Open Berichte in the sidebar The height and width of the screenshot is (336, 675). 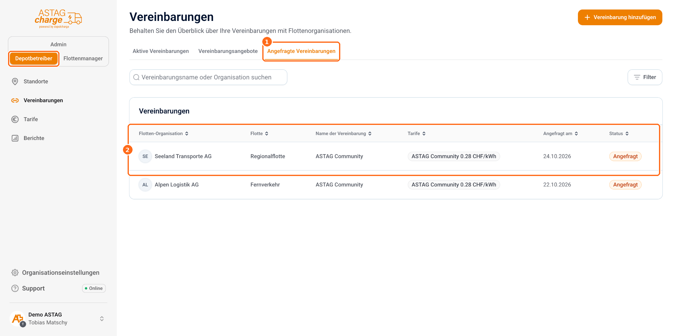34,138
